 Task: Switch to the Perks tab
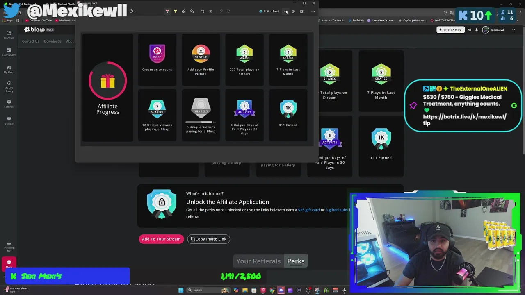[x=296, y=261]
